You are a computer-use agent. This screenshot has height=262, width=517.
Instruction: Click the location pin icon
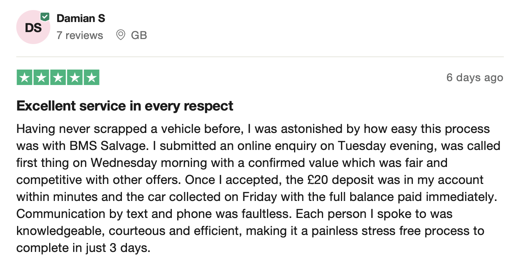[x=121, y=35]
